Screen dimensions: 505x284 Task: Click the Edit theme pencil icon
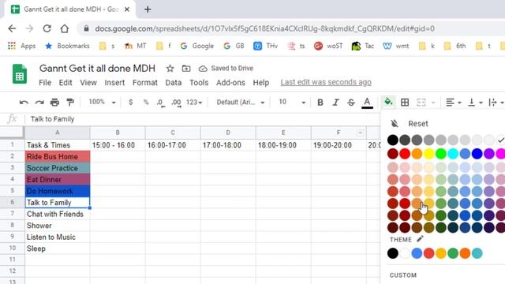[x=420, y=239]
